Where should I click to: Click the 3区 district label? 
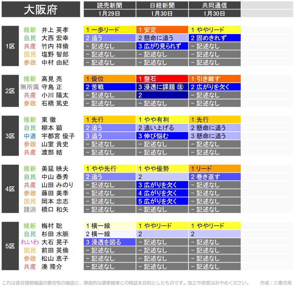pos(10,136)
